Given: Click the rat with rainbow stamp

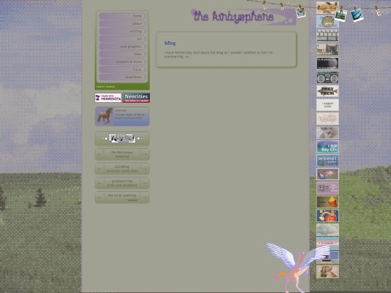Looking at the screenshot, I should coord(327,174).
